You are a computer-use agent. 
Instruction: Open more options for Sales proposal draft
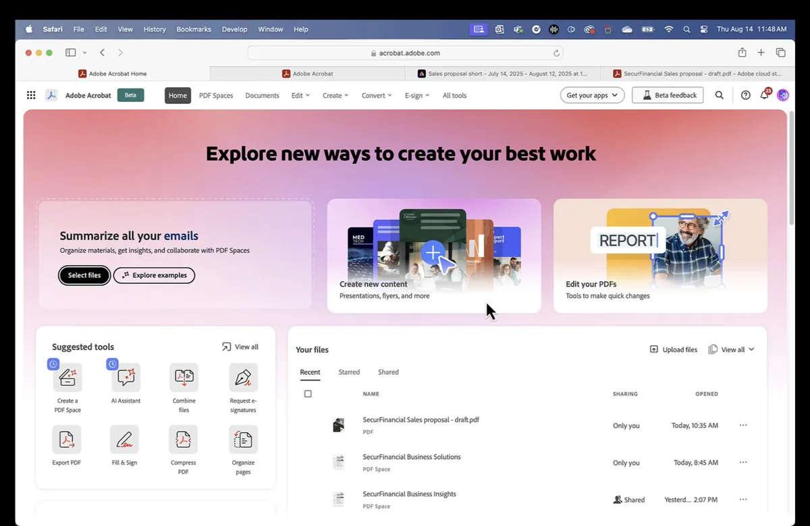(x=743, y=426)
